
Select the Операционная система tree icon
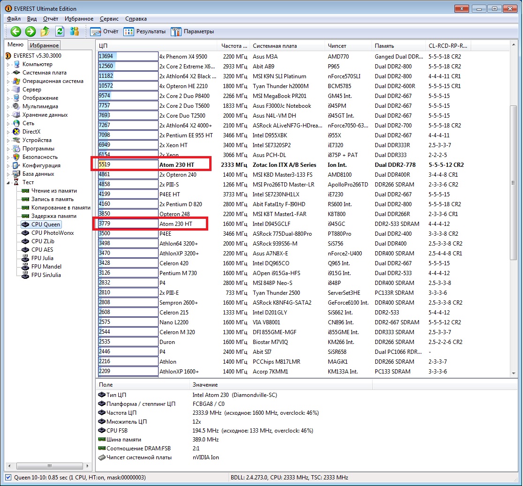16,81
